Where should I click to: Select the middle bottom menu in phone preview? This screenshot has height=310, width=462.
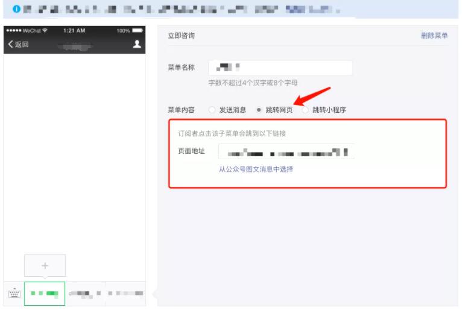(x=85, y=294)
